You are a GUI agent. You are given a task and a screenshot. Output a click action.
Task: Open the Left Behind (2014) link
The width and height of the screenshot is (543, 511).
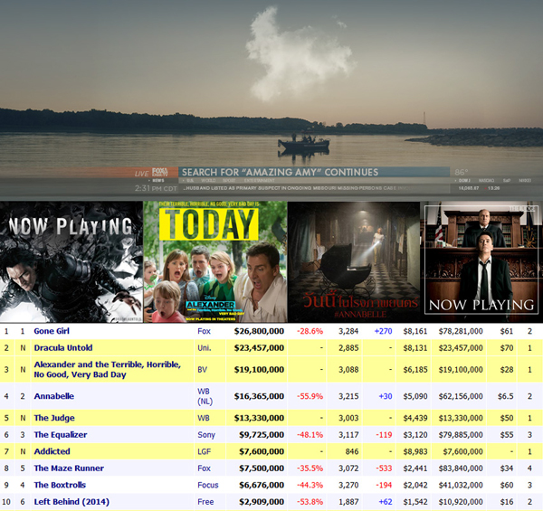(71, 502)
